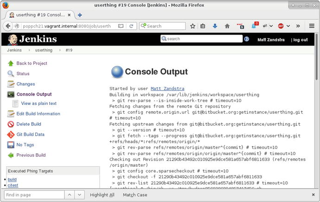This screenshot has width=320, height=202.
Task: Open the citest Phing target link
Action: click(x=13, y=185)
